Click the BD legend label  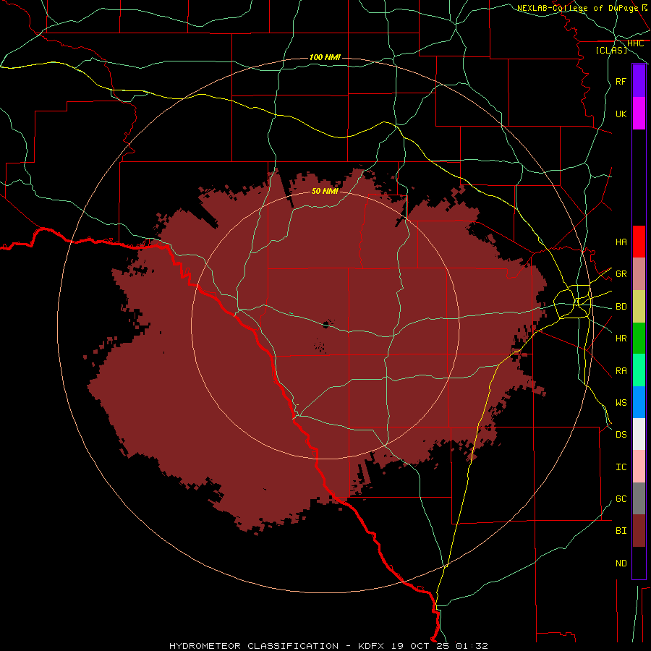click(x=621, y=307)
